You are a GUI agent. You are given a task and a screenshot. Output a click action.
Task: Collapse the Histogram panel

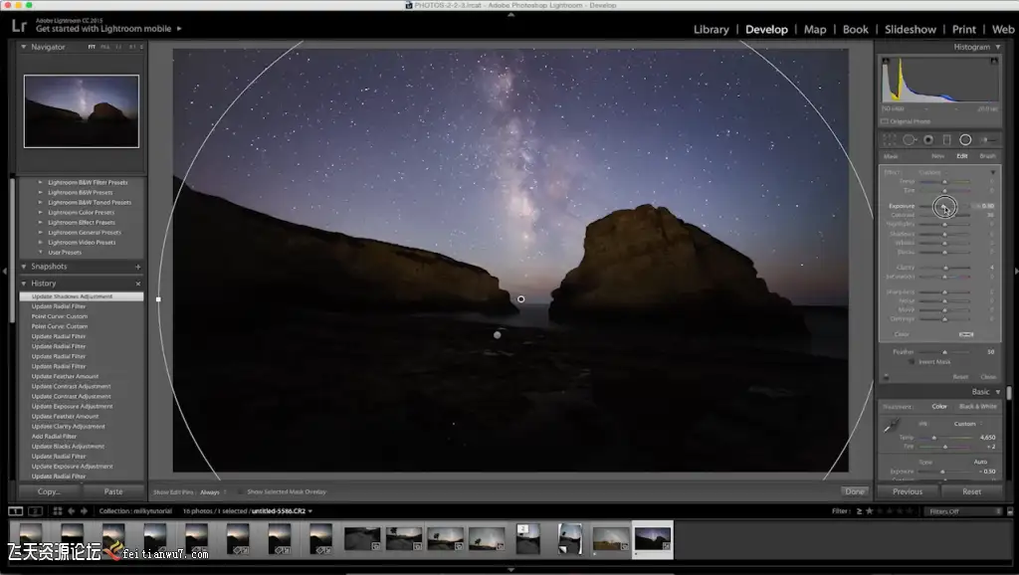click(x=998, y=47)
